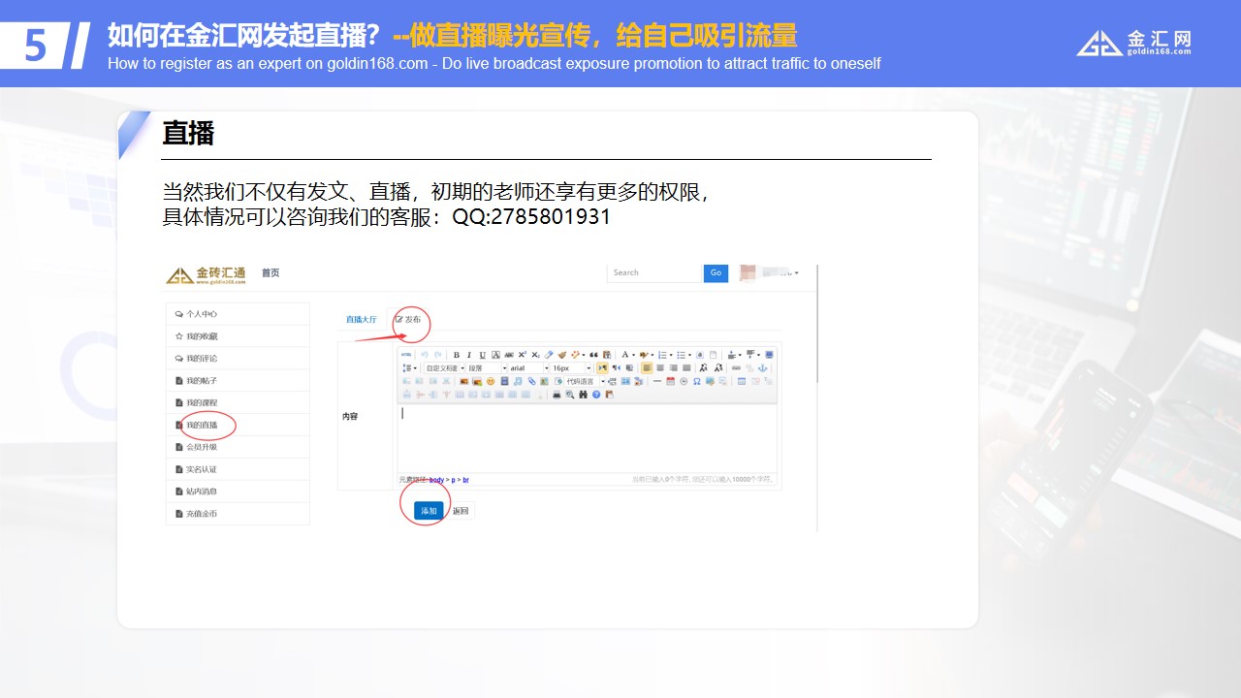Click the highlighted align-left icon
1241x698 pixels.
point(647,367)
